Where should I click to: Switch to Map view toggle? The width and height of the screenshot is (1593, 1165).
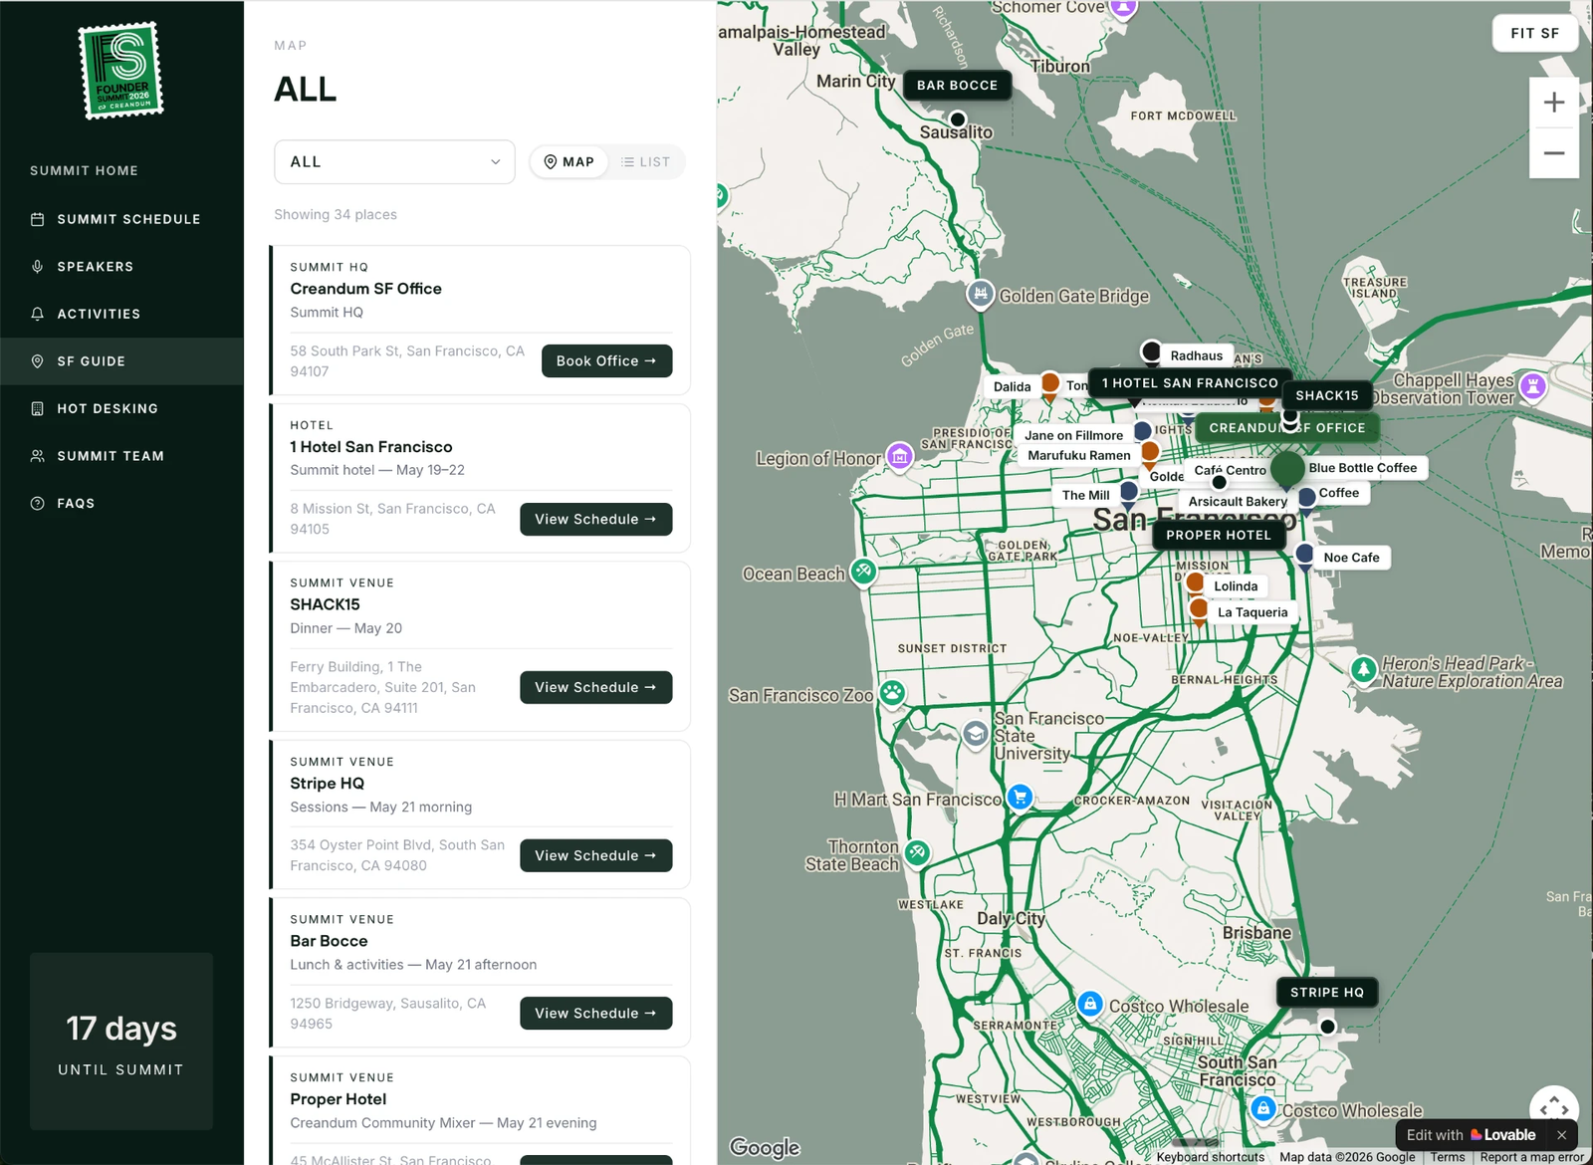569,162
